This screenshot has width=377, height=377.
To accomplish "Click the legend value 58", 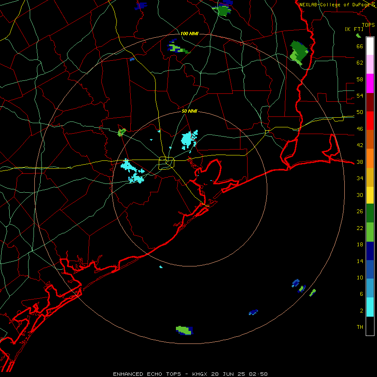I will pos(360,79).
